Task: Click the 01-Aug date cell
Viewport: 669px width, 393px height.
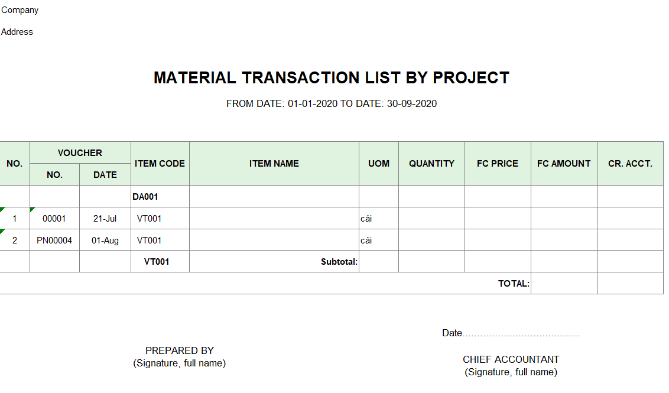Action: 105,241
